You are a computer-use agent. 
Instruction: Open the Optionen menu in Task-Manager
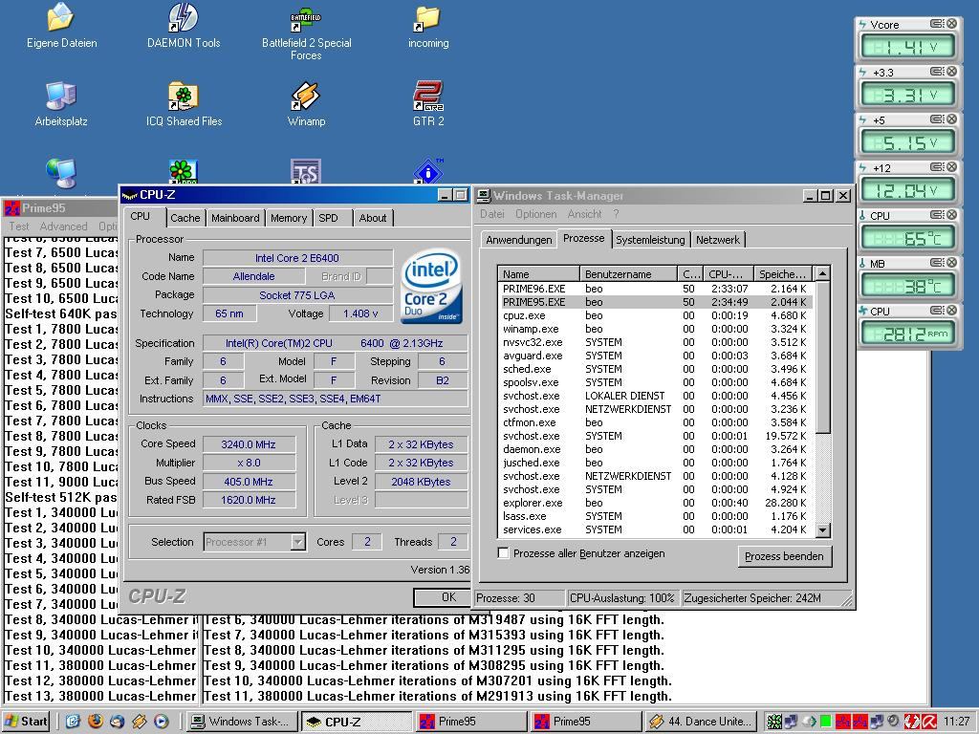(535, 214)
